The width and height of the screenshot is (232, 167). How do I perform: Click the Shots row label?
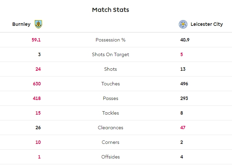[110, 69]
